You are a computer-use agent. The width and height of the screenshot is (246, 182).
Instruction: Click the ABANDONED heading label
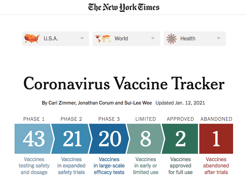tap(216, 119)
